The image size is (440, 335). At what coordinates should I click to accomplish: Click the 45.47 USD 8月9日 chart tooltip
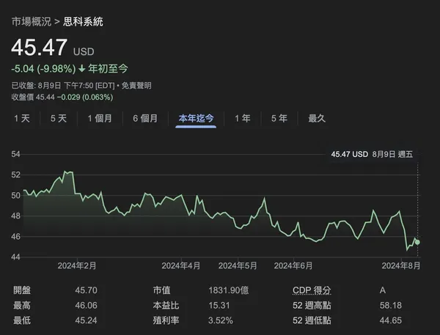click(x=372, y=154)
